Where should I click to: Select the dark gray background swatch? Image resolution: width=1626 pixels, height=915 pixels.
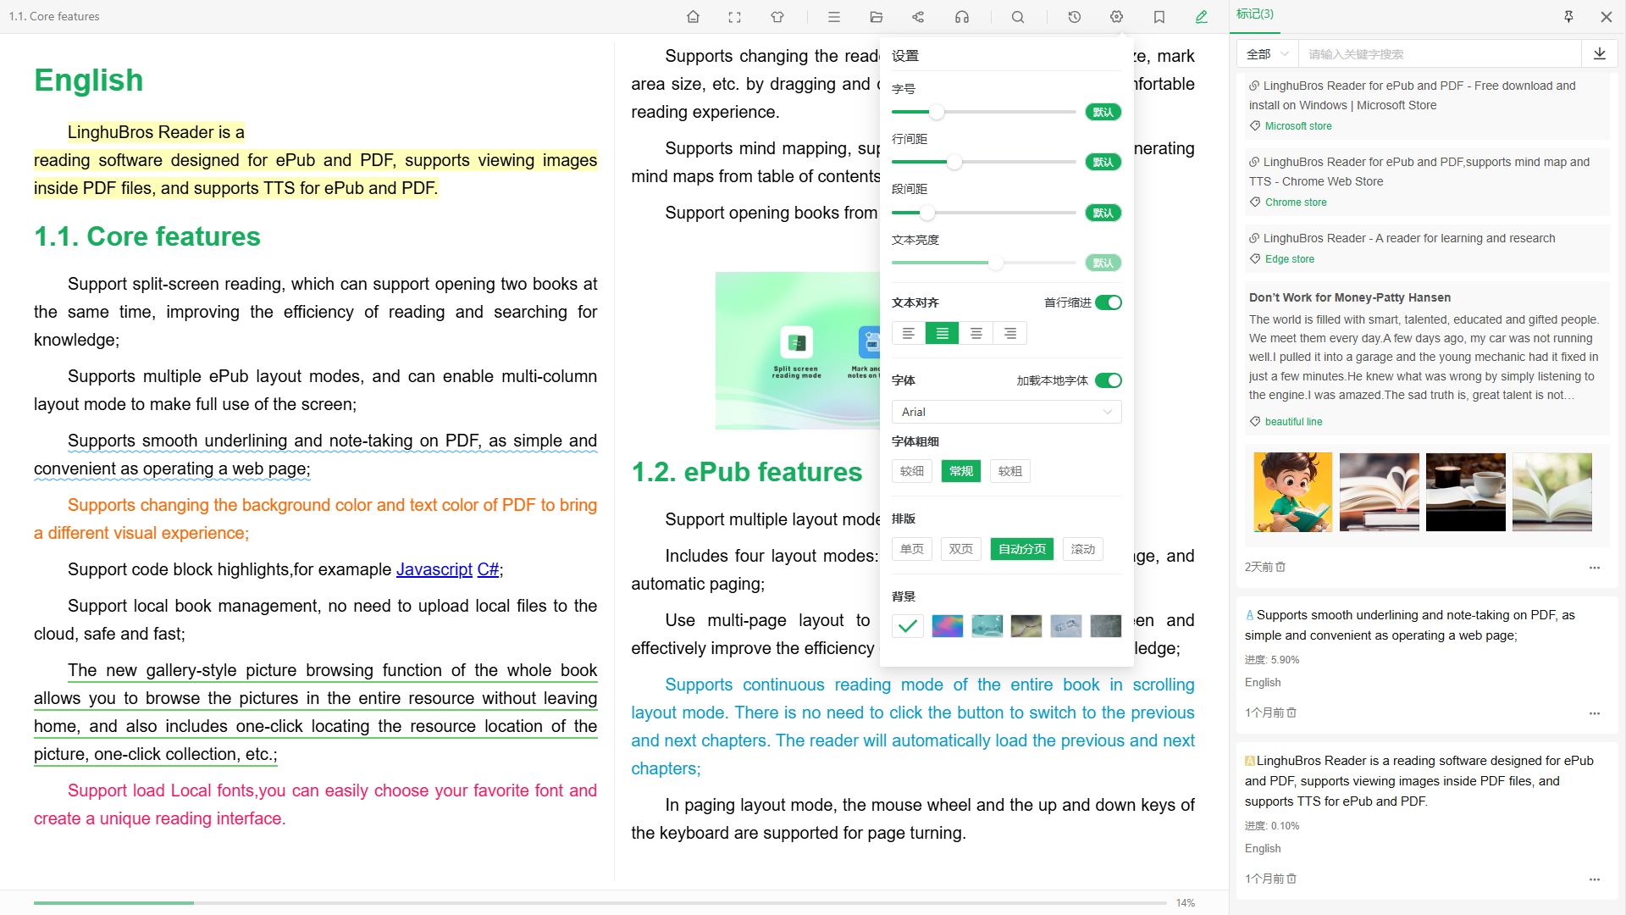1106,626
